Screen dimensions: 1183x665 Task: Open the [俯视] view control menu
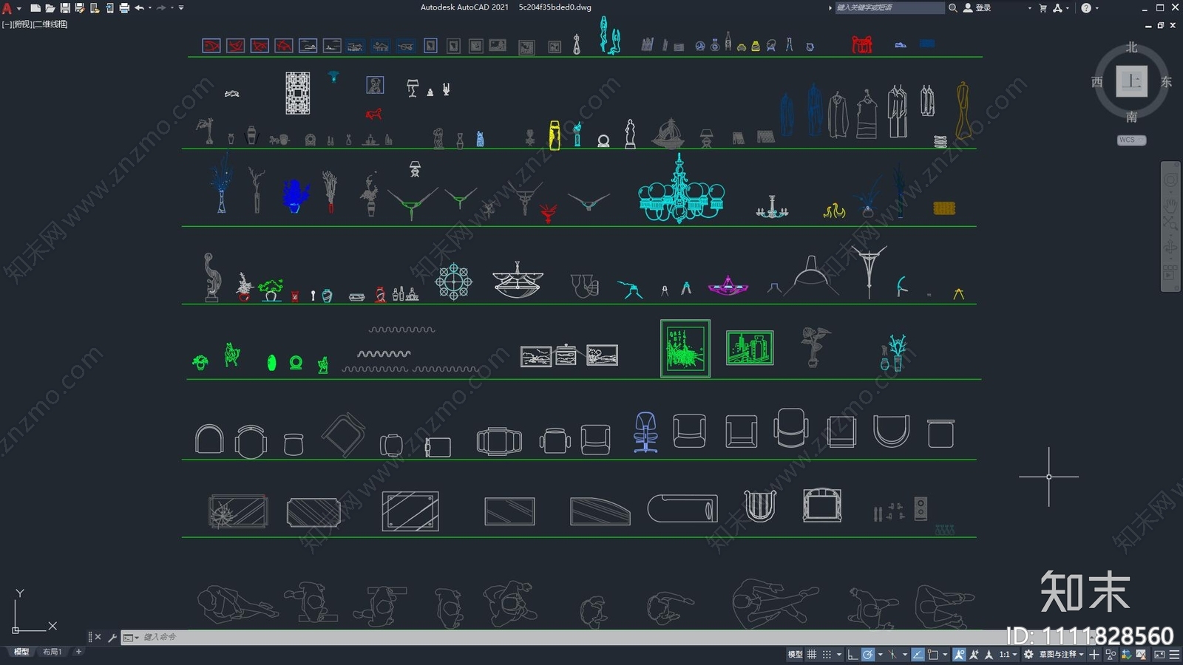[x=22, y=24]
